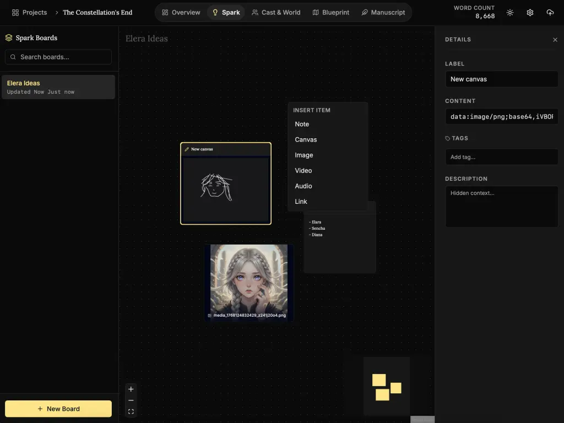Click the Add tag input field
The image size is (564, 423).
click(501, 157)
